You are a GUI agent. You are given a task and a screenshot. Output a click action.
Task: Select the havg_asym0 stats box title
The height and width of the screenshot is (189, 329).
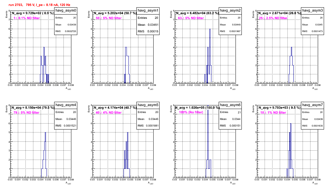66,11
